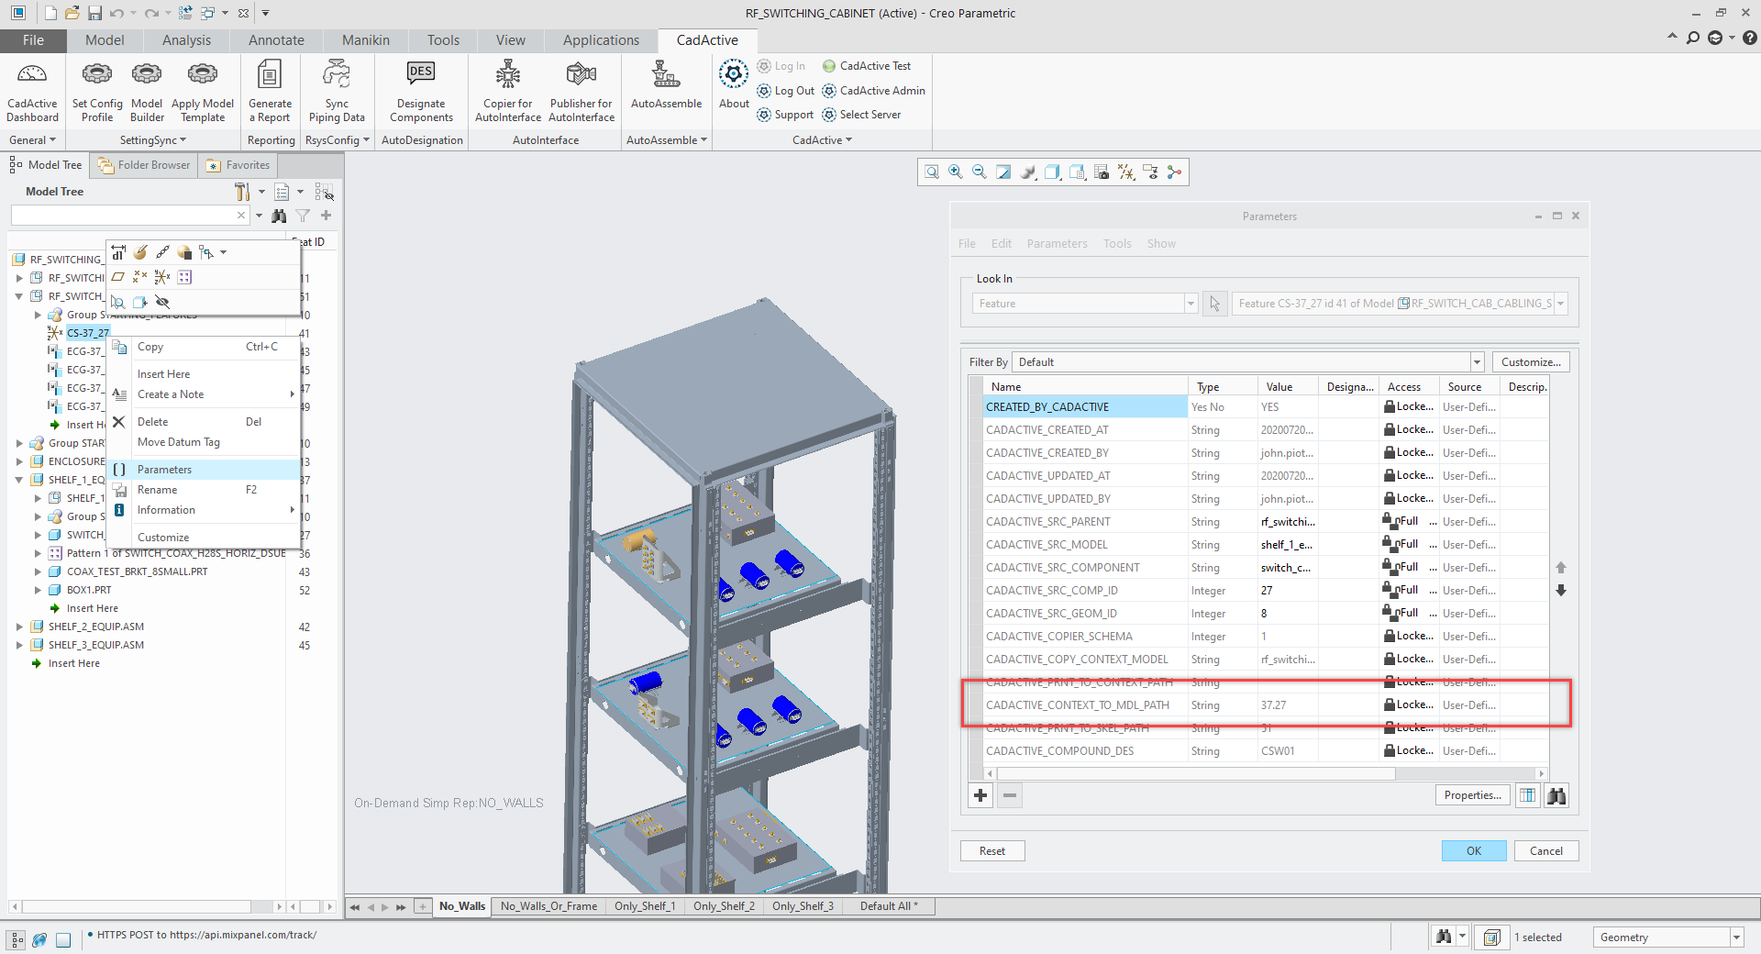Select Rename in the context menu

(x=205, y=490)
